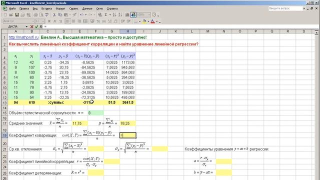Open the Файл menu
Viewport: 320px width, 180px height.
tap(12, 8)
